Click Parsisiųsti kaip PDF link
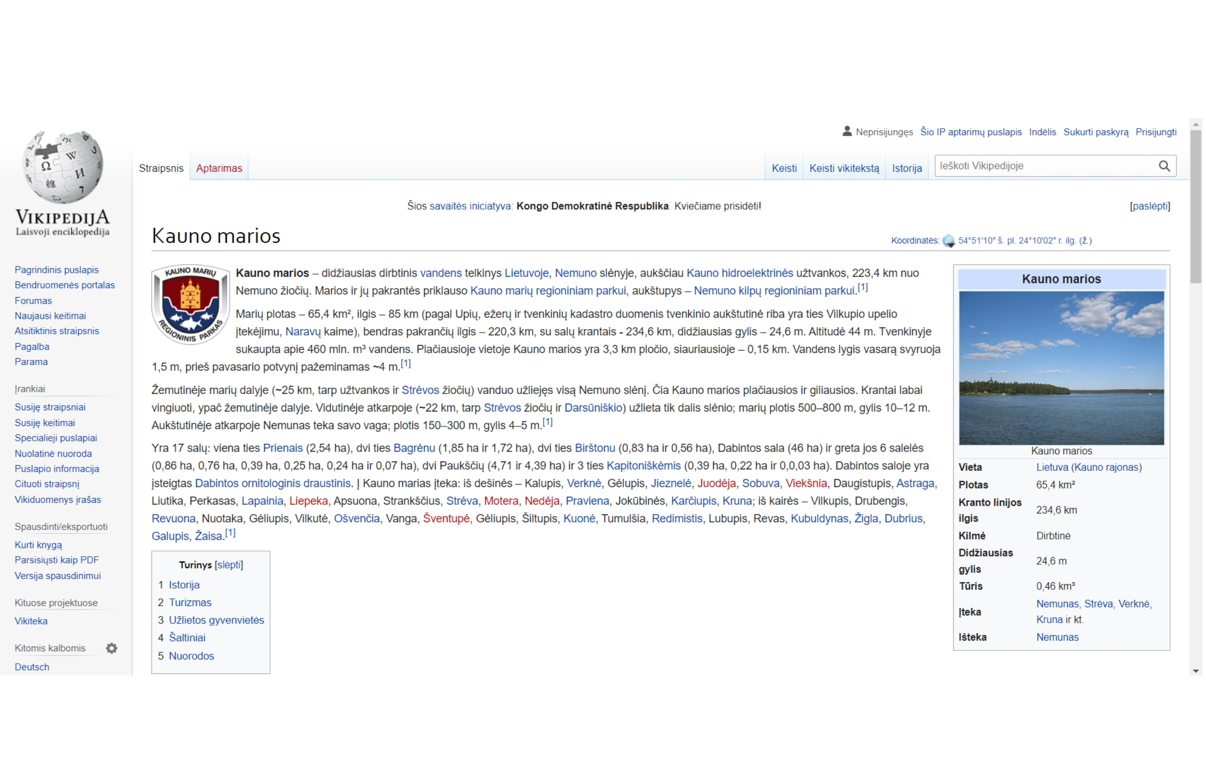Viewport: 1206px width, 778px height. tap(57, 560)
